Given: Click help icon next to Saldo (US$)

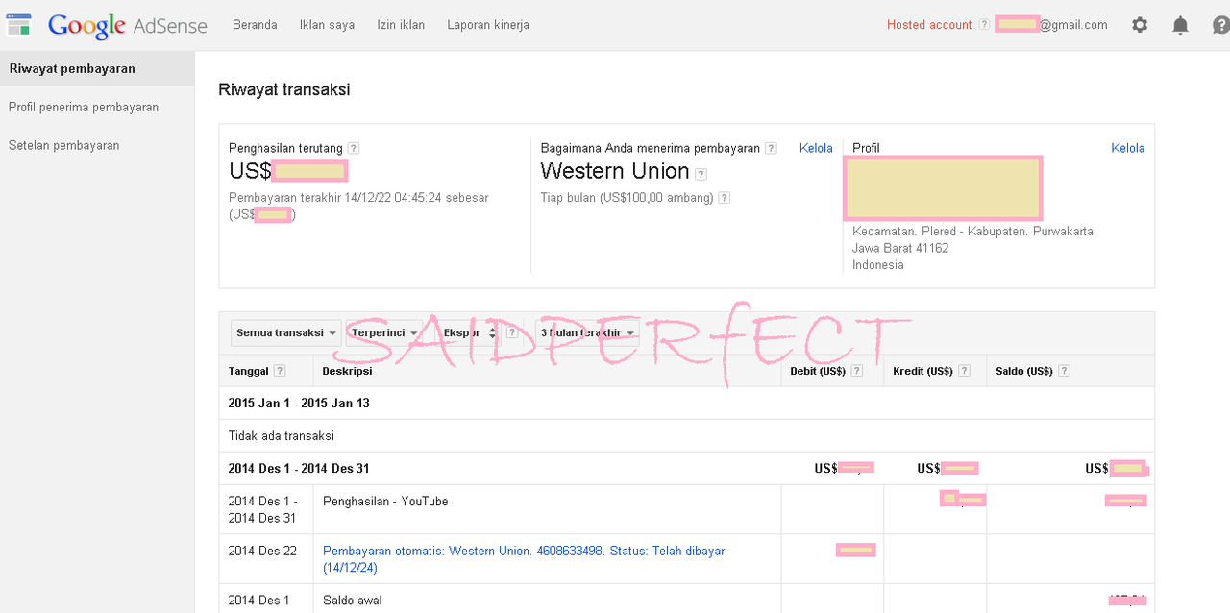Looking at the screenshot, I should (x=1065, y=371).
